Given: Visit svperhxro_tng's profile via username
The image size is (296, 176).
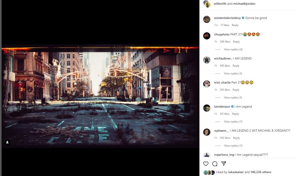Looking at the screenshot, I should coord(224,155).
